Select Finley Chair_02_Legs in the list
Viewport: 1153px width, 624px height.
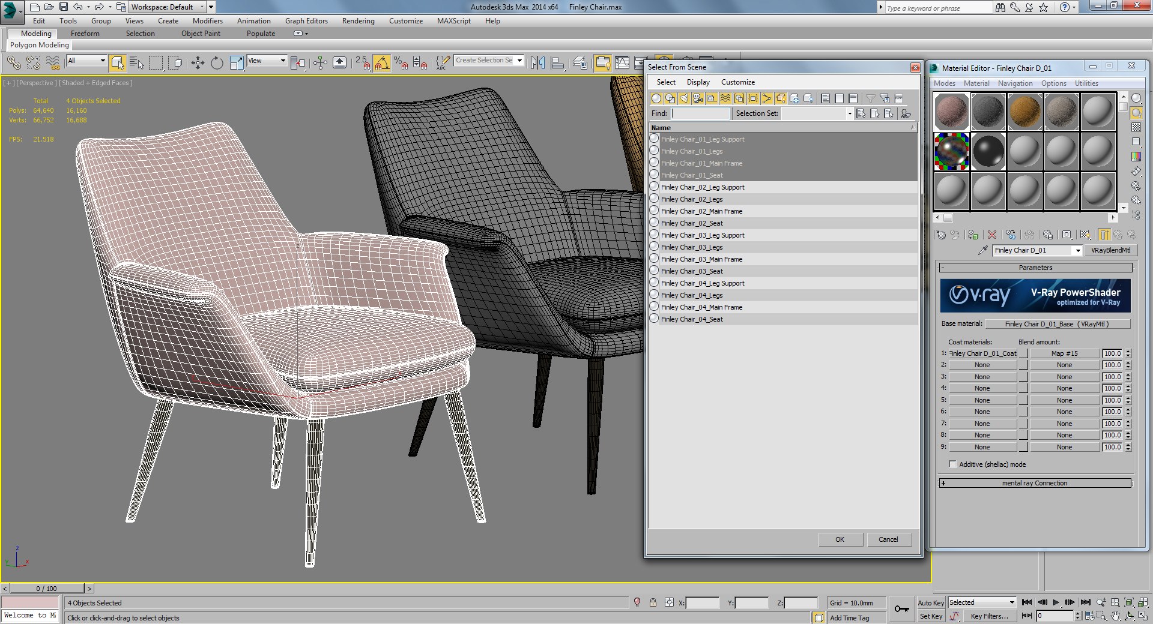pos(783,199)
